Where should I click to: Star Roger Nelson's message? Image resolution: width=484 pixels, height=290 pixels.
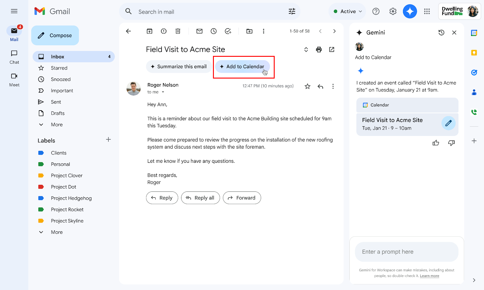click(x=307, y=86)
